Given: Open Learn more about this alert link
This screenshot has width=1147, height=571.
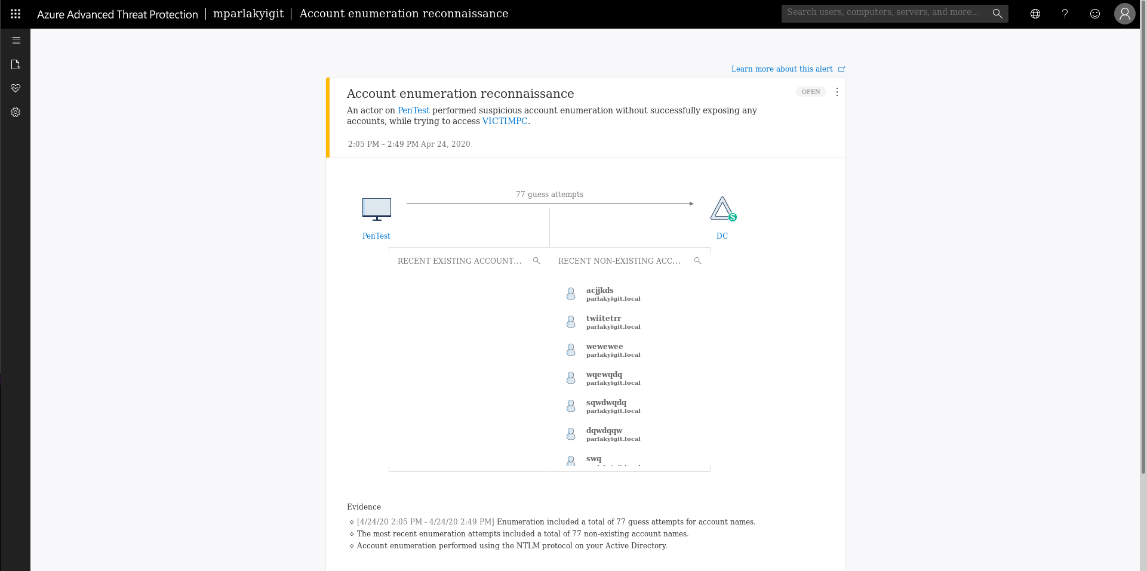Looking at the screenshot, I should tap(782, 69).
